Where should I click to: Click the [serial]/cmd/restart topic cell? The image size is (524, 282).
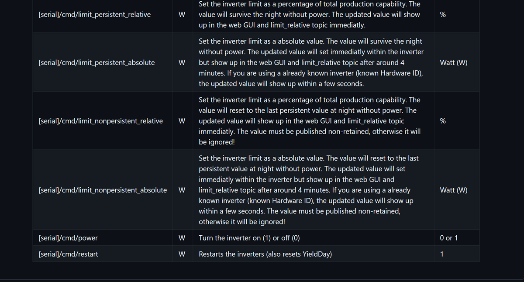68,254
